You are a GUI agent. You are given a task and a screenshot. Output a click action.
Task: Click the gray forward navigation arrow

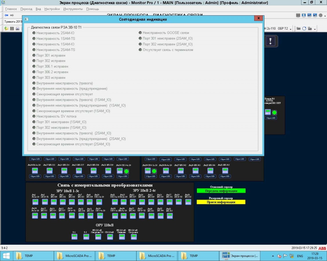[x=12, y=15]
